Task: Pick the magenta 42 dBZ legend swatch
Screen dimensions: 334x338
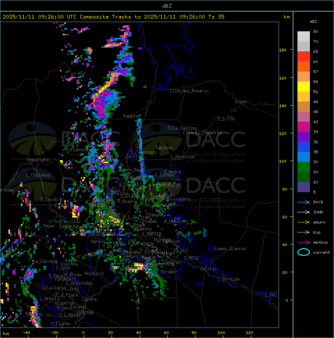Action: [x=303, y=127]
